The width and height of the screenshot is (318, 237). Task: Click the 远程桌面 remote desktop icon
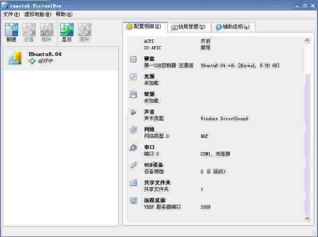134,201
